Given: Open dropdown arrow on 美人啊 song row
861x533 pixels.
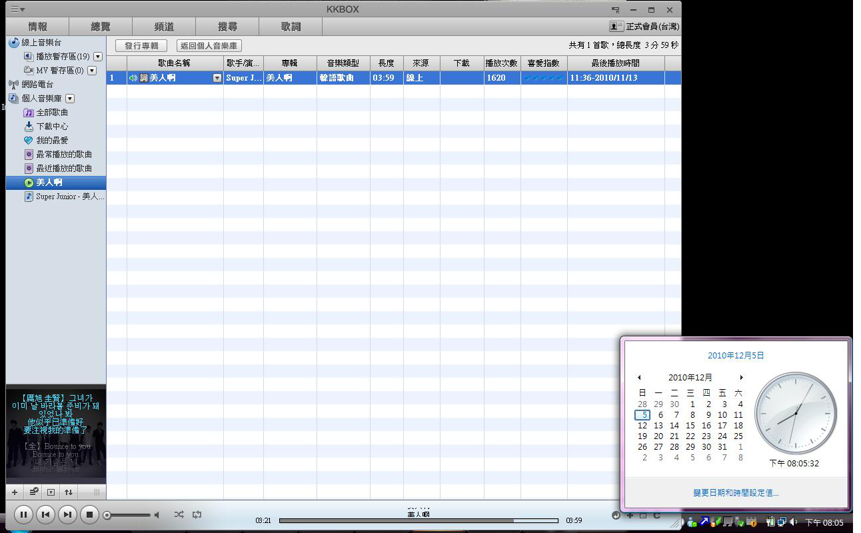Looking at the screenshot, I should tap(217, 78).
